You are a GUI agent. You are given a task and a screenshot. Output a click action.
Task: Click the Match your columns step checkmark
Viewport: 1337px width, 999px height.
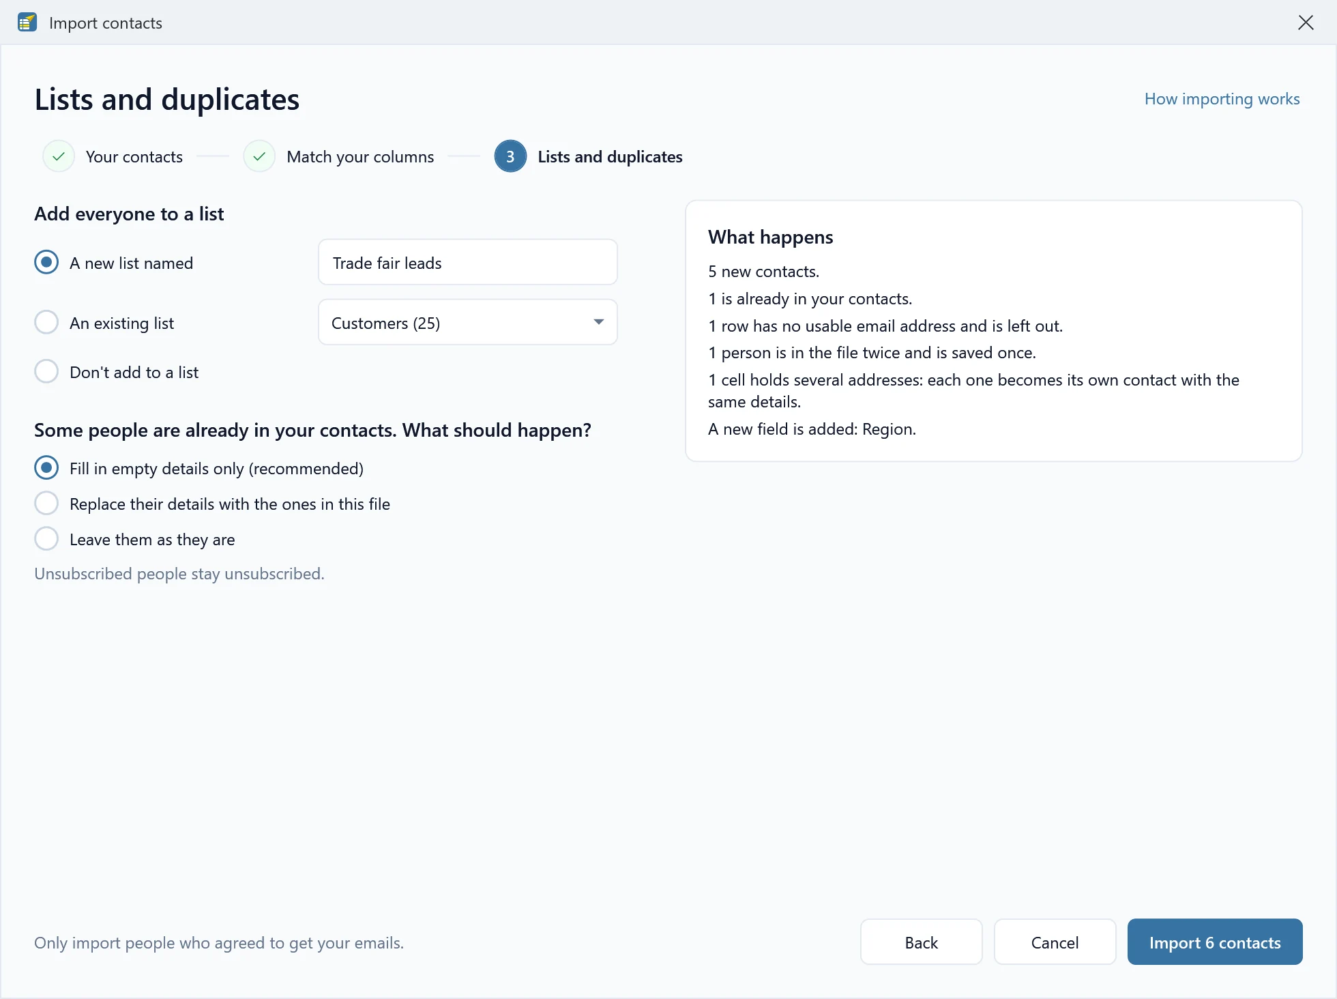(259, 156)
